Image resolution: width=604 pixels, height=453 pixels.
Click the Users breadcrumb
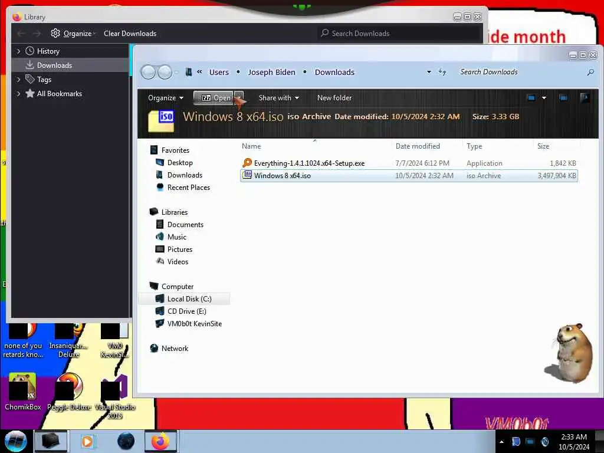tap(219, 72)
